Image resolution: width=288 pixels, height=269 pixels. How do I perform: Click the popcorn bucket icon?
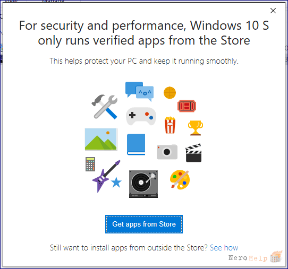point(170,125)
